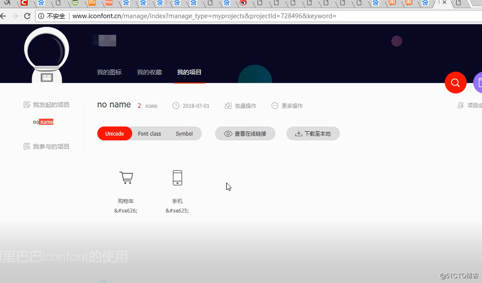Click the browser forward arrow
Image resolution: width=482 pixels, height=283 pixels.
coord(15,16)
